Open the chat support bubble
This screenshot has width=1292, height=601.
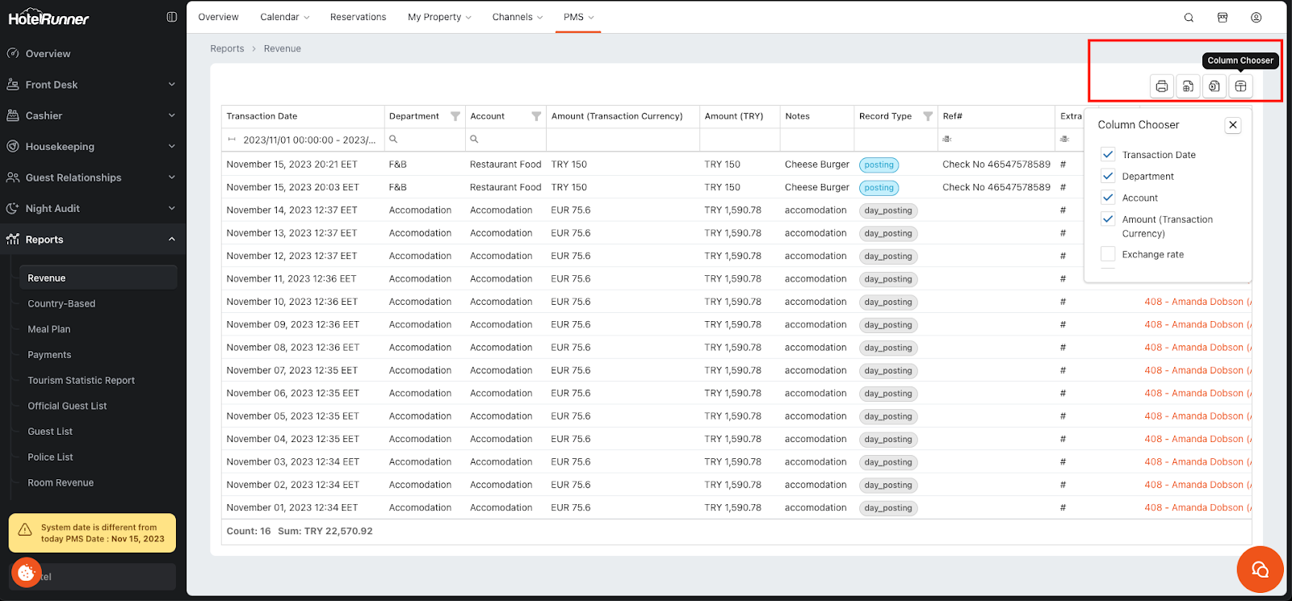[1260, 570]
